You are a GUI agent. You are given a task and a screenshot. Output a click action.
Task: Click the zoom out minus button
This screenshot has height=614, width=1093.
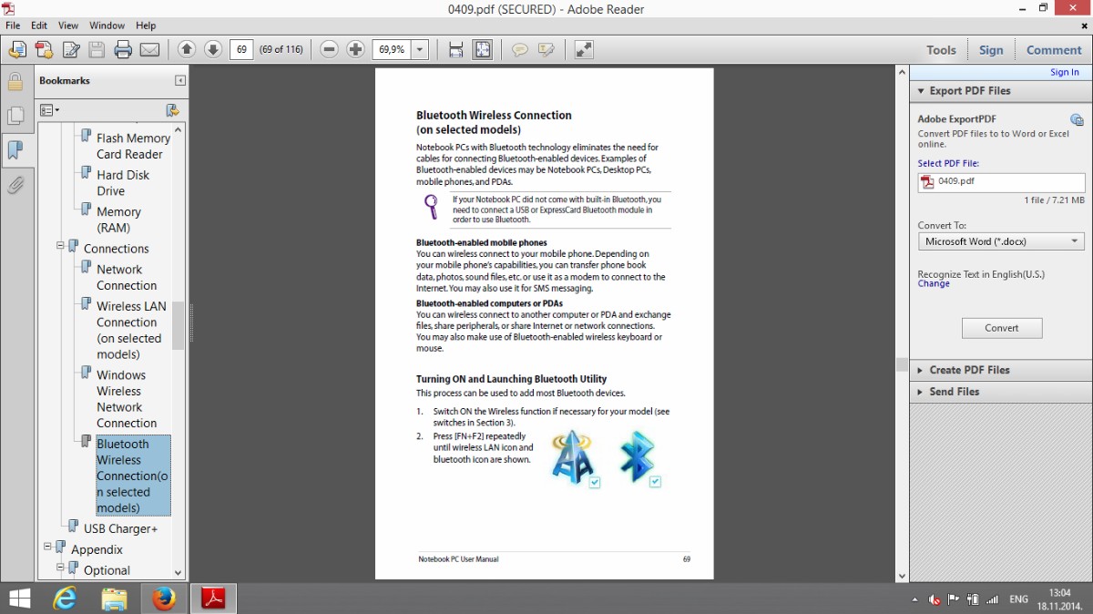[330, 49]
